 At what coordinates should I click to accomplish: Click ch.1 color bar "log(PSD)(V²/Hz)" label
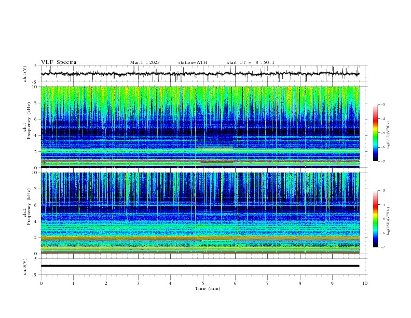point(388,136)
